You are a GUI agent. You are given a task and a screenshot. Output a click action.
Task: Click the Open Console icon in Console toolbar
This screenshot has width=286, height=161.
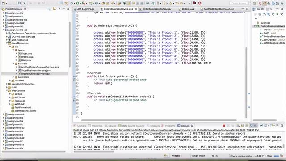(272, 126)
